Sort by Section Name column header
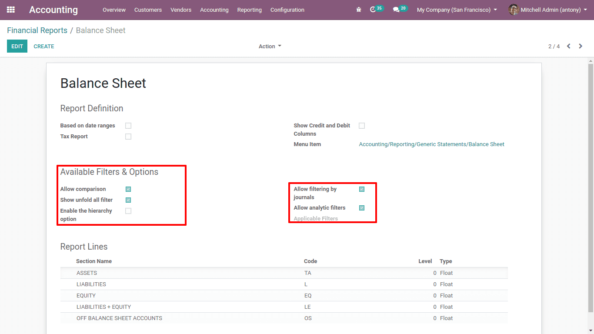The height and width of the screenshot is (334, 594). [94, 261]
